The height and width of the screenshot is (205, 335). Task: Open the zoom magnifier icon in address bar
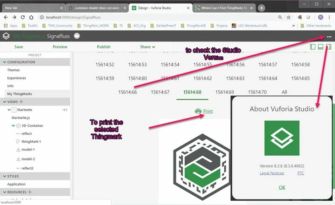tap(280, 17)
